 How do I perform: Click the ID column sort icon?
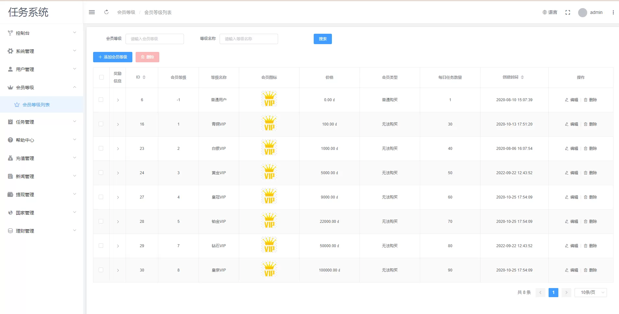(144, 77)
